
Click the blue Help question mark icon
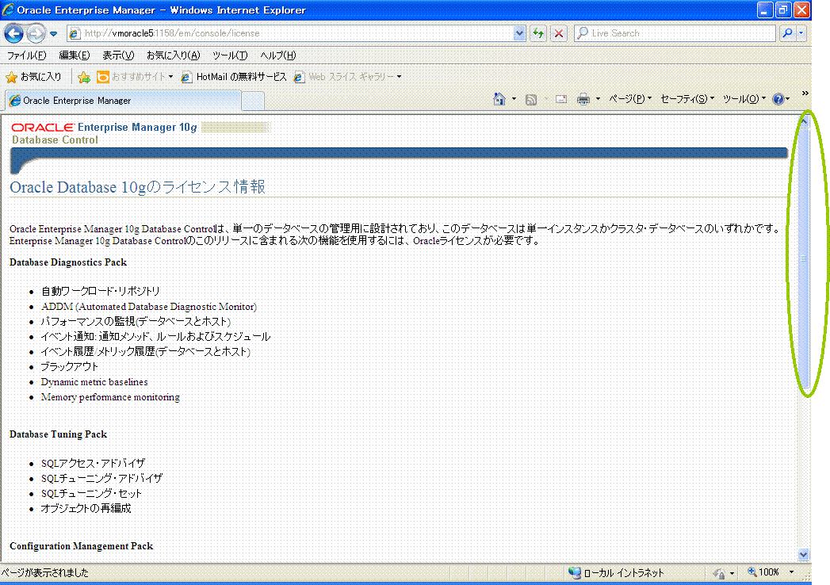click(x=778, y=99)
